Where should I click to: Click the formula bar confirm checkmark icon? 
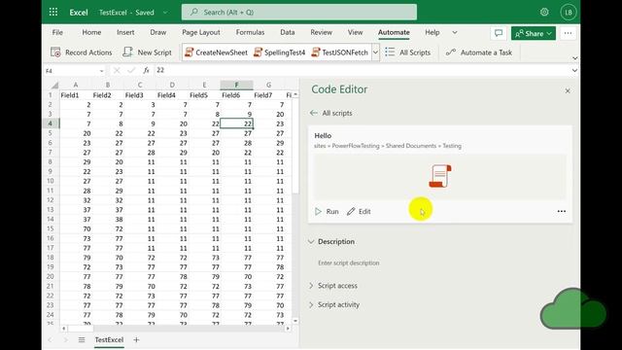coord(131,70)
